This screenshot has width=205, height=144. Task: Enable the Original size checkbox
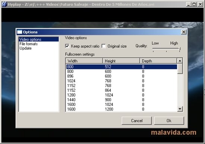pyautogui.click(x=104, y=46)
